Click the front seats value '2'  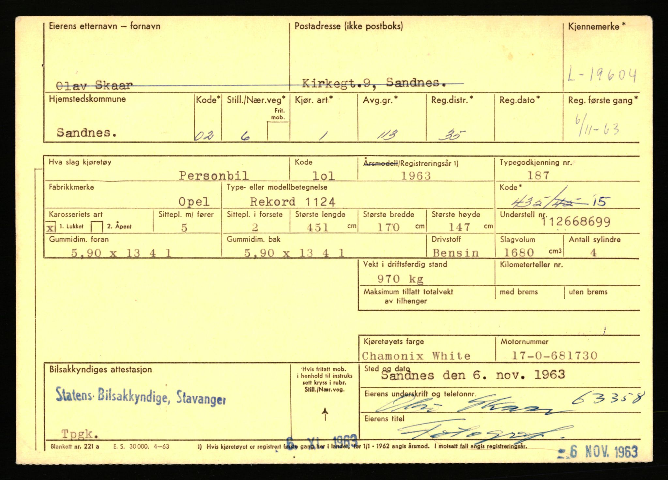(x=255, y=227)
